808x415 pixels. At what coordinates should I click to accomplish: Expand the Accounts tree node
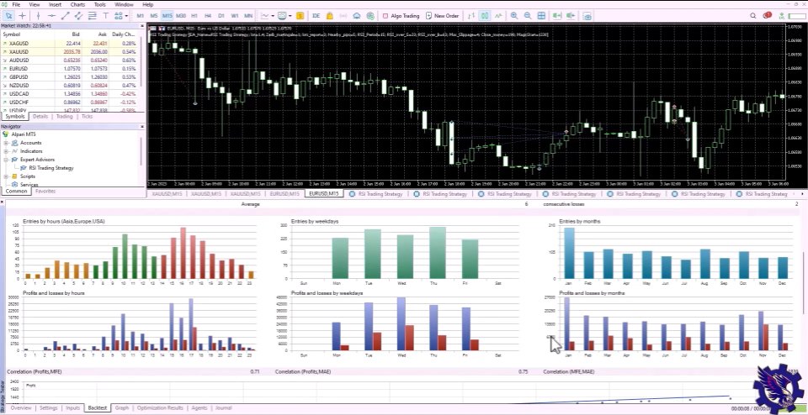pos(7,143)
